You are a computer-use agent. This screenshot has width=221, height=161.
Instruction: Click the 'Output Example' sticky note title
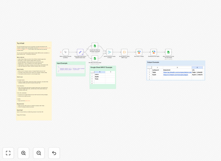153,62
